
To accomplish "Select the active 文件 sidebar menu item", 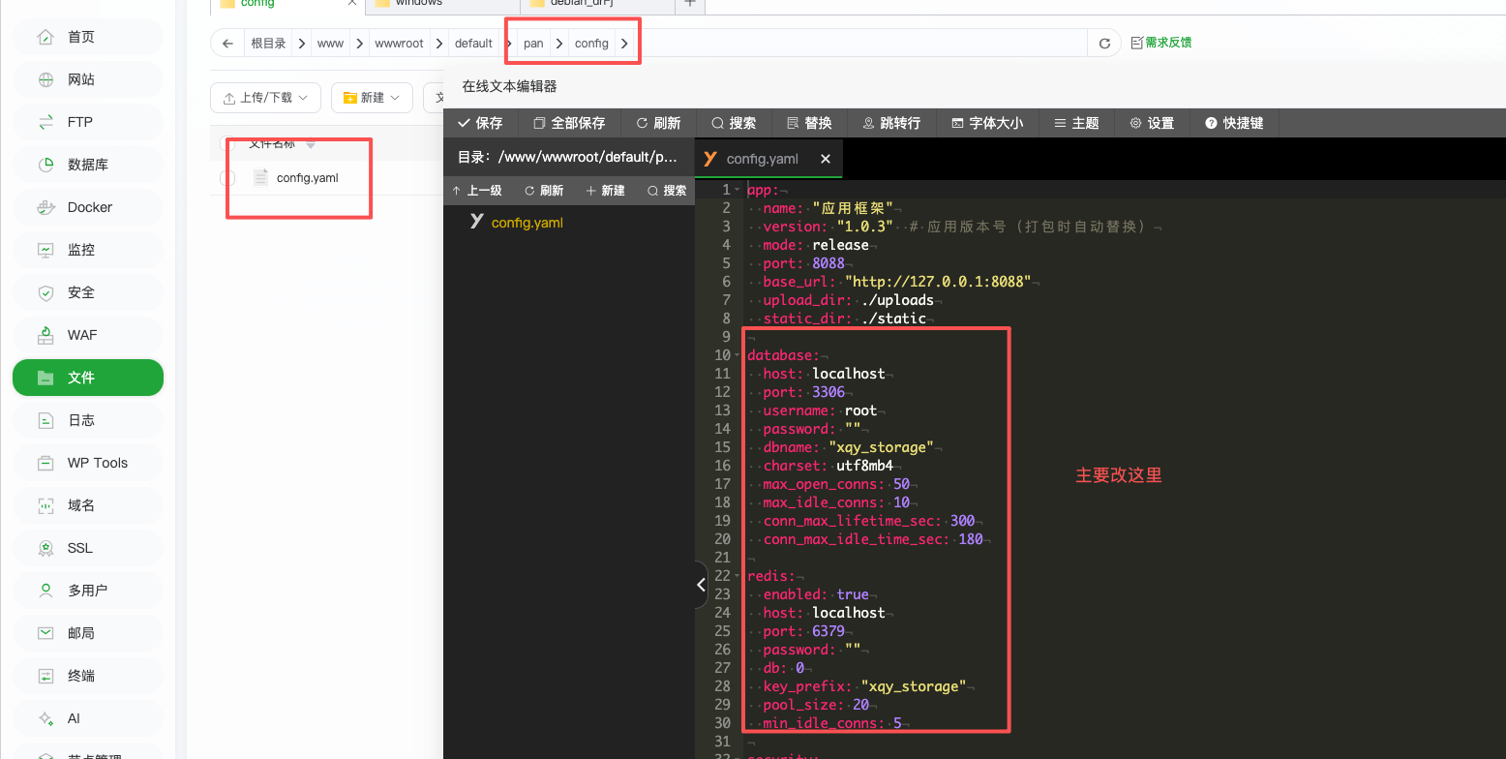I will 87,378.
